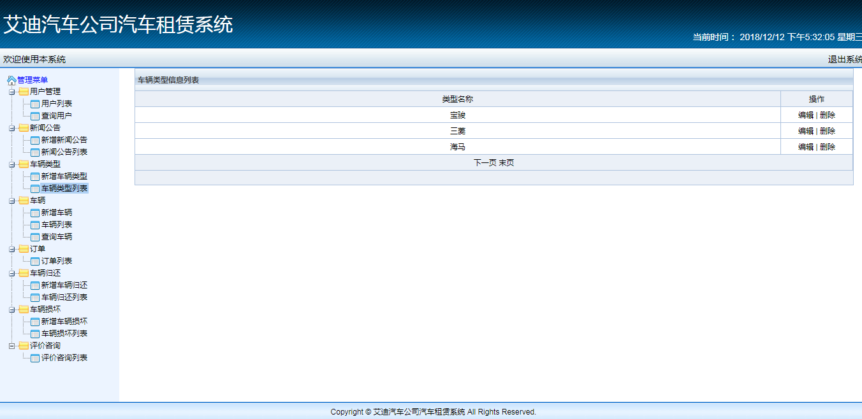
Task: Collapse the 订单 tree node
Action: pyautogui.click(x=12, y=250)
